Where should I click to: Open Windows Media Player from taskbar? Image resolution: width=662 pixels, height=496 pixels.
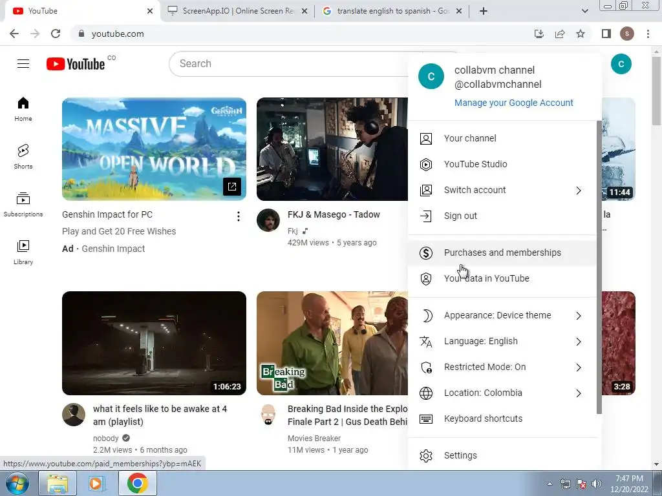tap(97, 484)
